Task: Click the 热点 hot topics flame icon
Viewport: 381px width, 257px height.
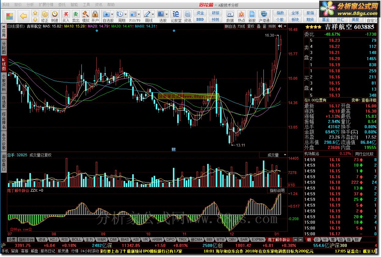Action: click(241, 16)
